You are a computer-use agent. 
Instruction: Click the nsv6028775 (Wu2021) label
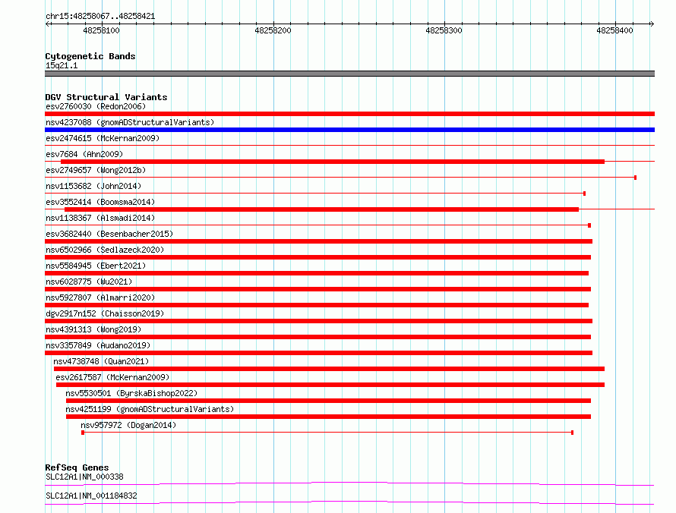tap(89, 282)
